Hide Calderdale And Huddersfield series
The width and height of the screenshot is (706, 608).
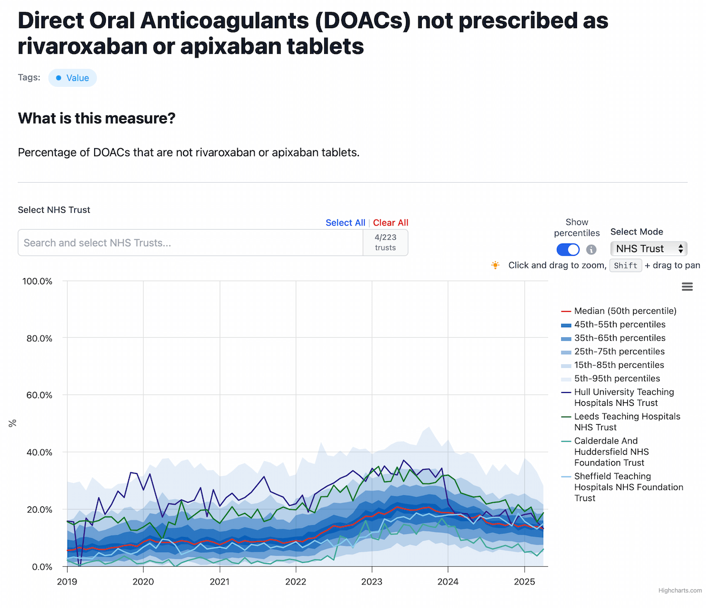[x=611, y=452]
